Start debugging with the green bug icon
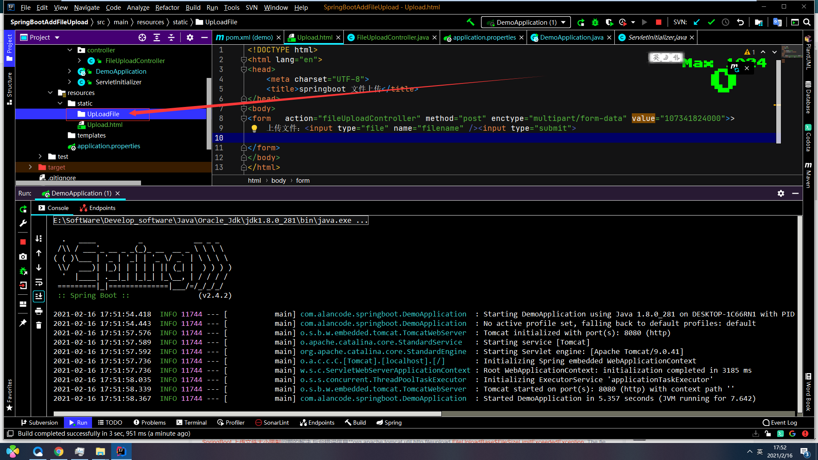 click(x=595, y=22)
